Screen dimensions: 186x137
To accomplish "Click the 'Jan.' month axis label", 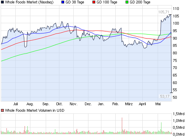I will [x=101, y=104].
